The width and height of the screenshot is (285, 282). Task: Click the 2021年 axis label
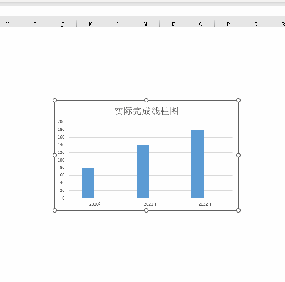coord(151,204)
